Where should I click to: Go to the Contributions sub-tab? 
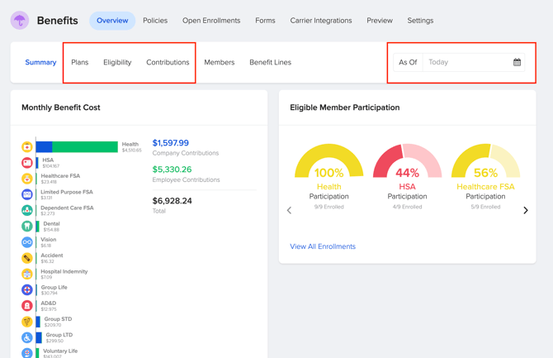[x=168, y=63]
